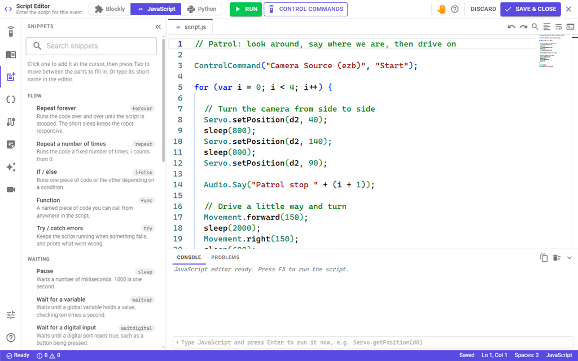Switch to Blockly mode
The image size is (578, 361).
[110, 9]
